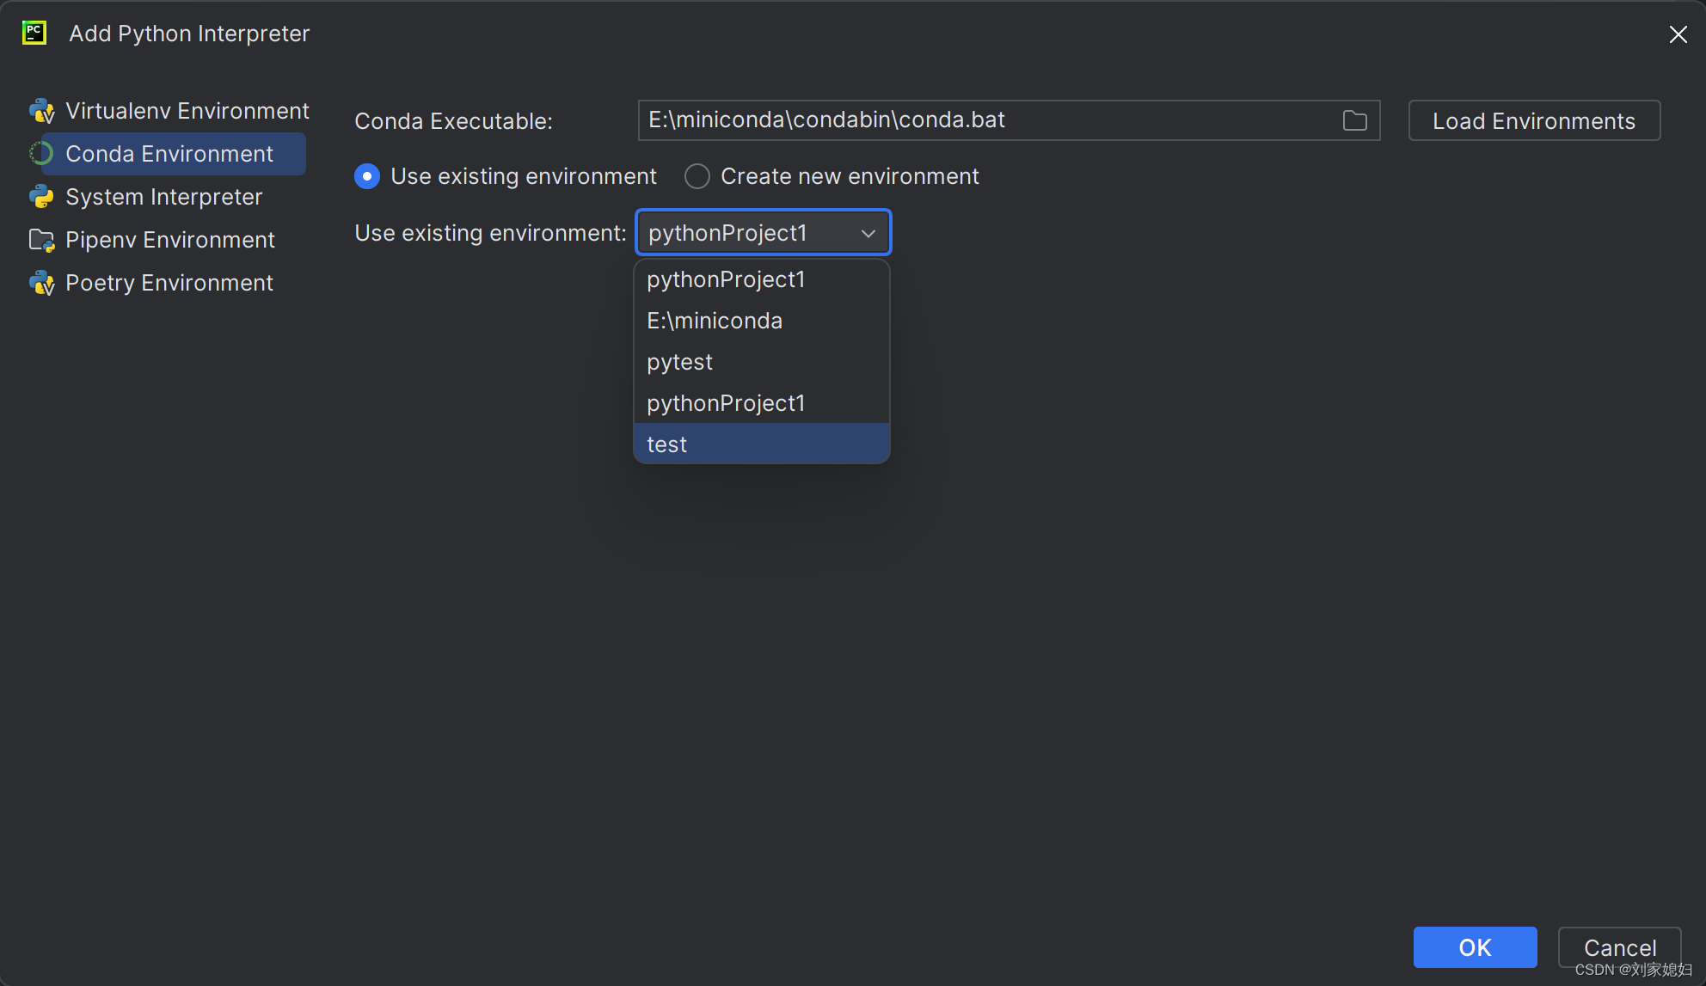Click the Poetry Environment icon
Image resolution: width=1706 pixels, height=986 pixels.
(41, 283)
